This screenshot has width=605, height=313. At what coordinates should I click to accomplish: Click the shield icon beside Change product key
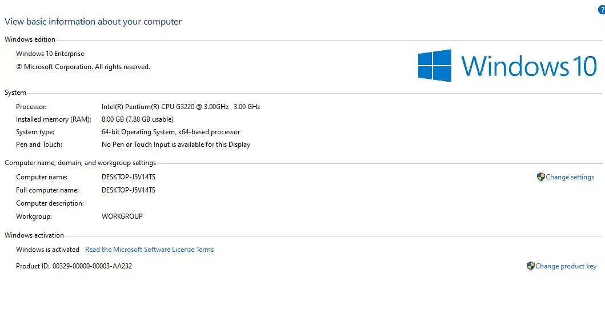point(530,266)
